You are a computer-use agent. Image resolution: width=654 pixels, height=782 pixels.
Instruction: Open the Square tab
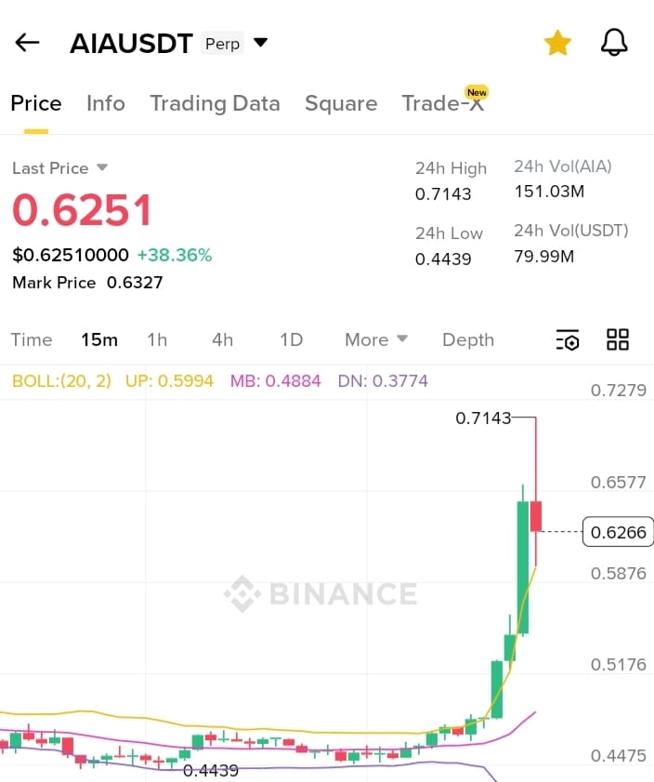[x=341, y=104]
